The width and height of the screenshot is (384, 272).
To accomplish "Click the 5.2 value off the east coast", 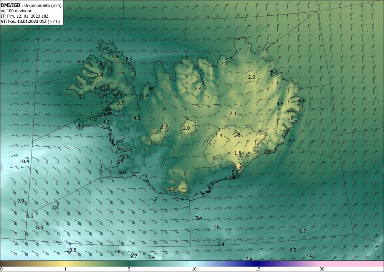I will coord(292,141).
